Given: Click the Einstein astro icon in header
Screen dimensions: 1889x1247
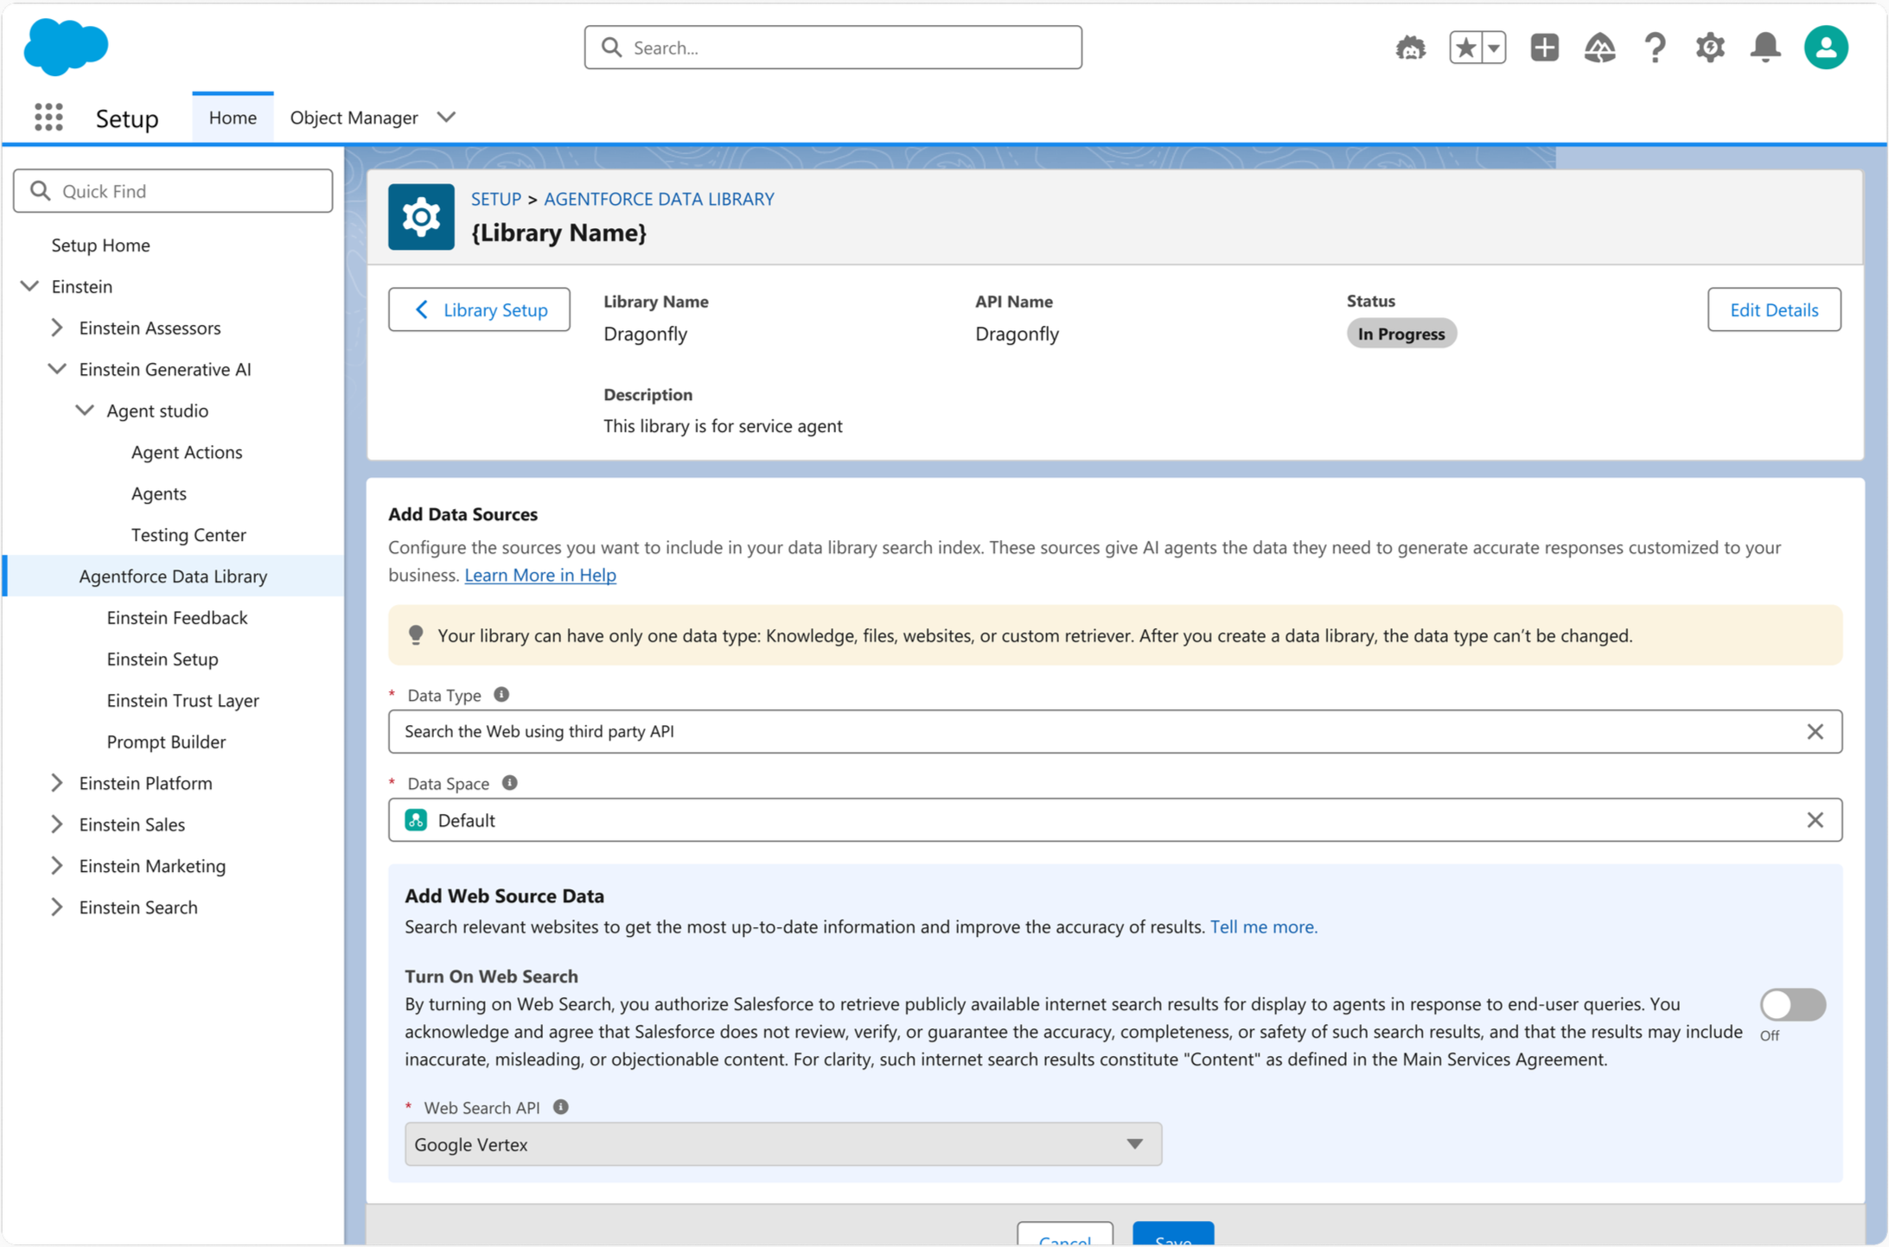Looking at the screenshot, I should [1410, 48].
